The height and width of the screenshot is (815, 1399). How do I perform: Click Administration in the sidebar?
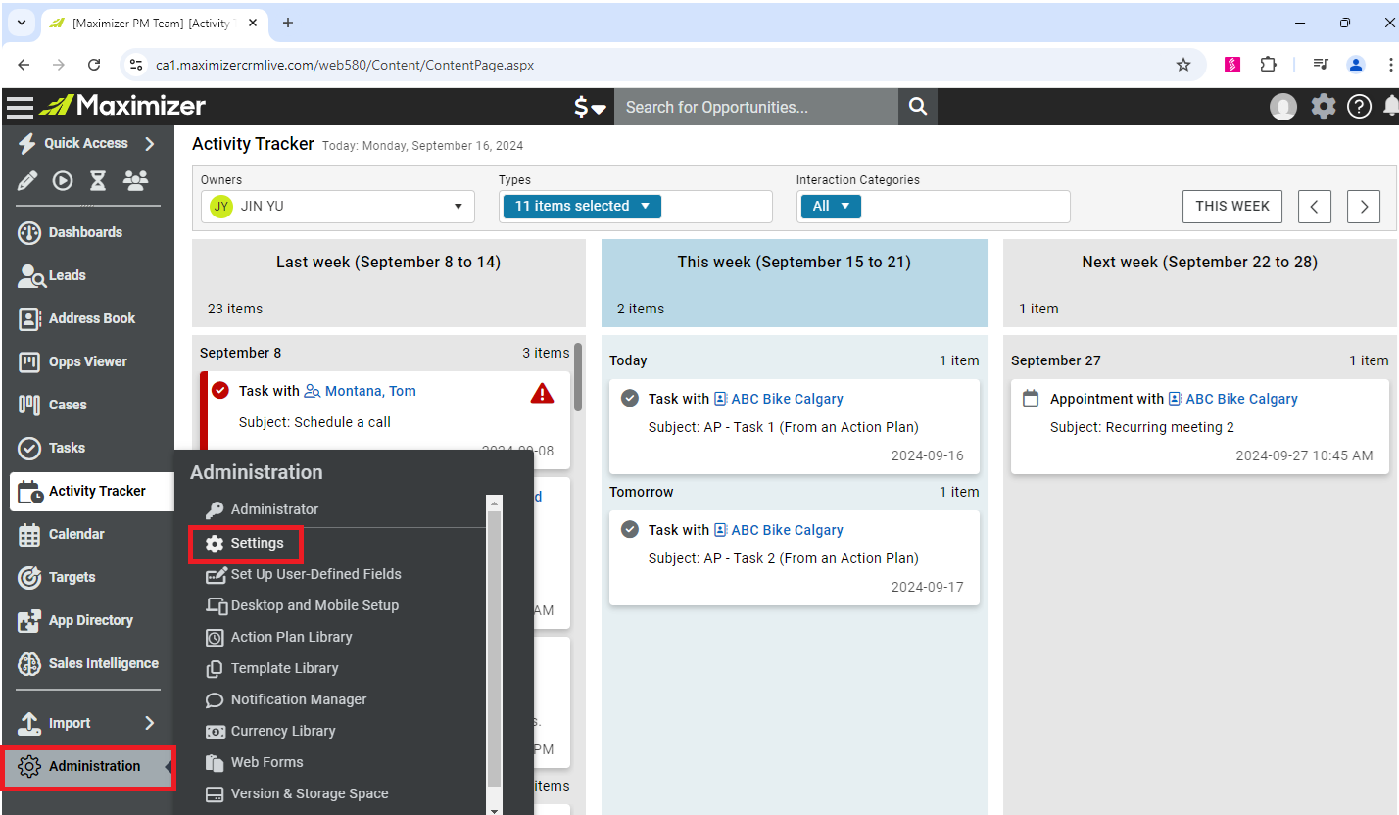pos(88,766)
